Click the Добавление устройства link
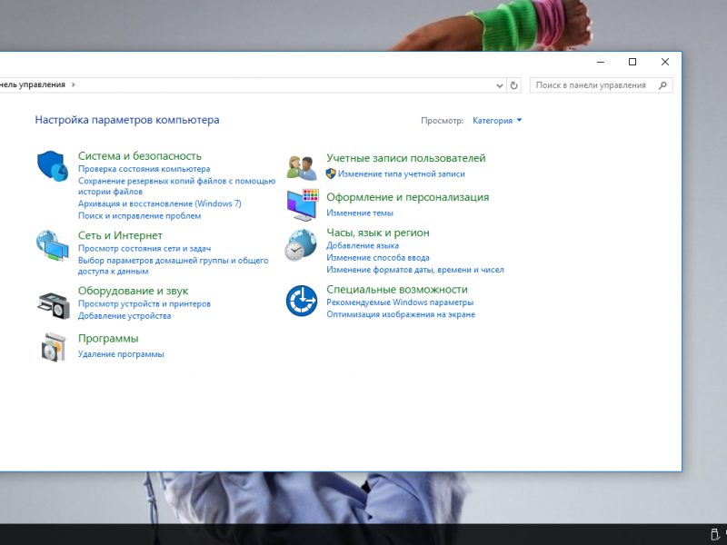The height and width of the screenshot is (545, 727). coord(124,316)
